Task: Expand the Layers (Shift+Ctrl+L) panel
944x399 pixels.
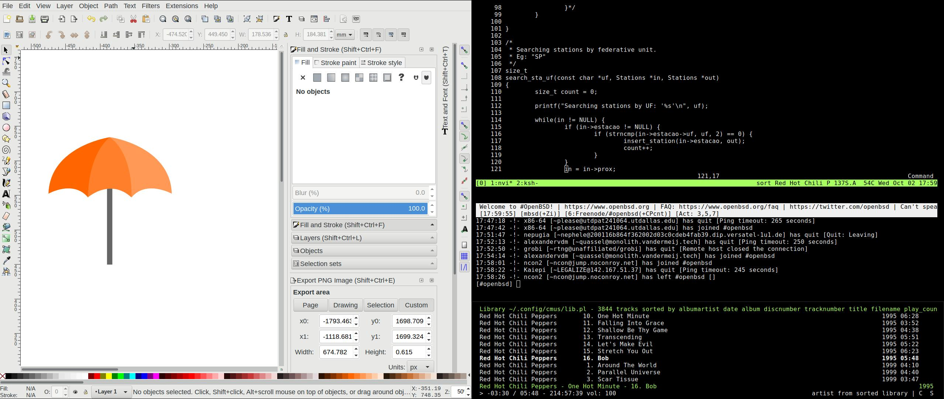Action: (364, 238)
